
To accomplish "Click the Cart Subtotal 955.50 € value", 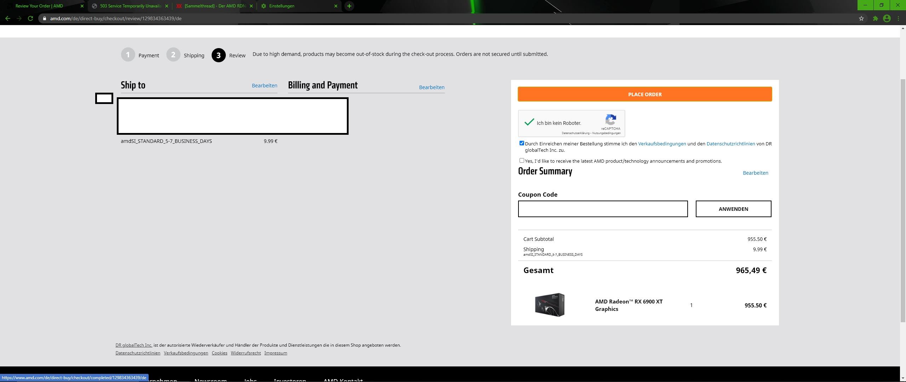I will [x=757, y=239].
